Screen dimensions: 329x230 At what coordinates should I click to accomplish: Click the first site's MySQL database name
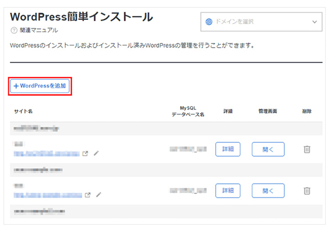188,149
